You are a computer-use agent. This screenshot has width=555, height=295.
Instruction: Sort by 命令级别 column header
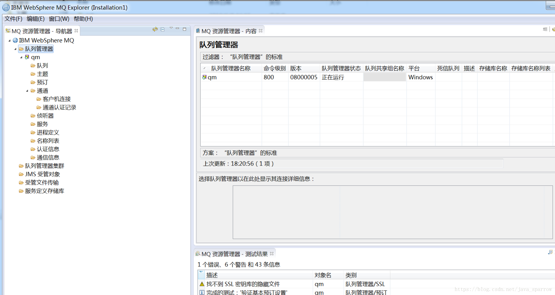[275, 68]
